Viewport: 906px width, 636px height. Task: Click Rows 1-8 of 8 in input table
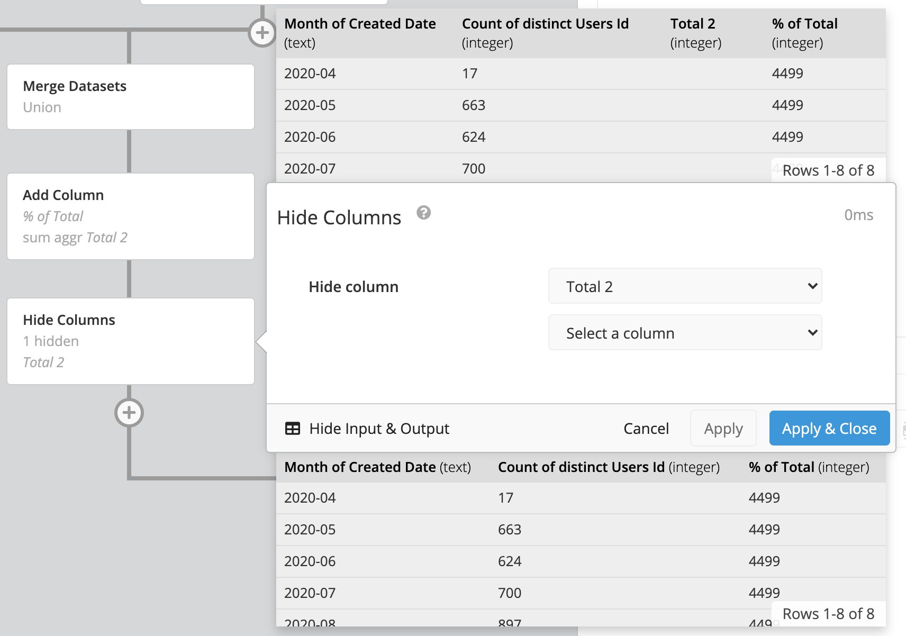point(828,170)
